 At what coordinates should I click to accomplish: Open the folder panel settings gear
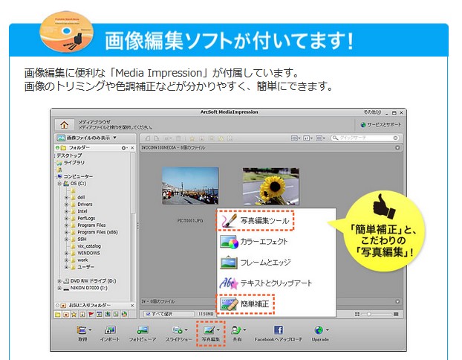tap(124, 147)
